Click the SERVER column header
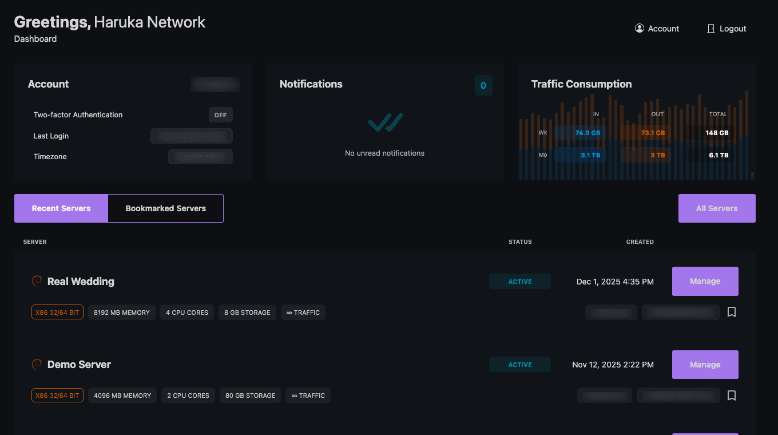This screenshot has height=435, width=778. pos(35,242)
